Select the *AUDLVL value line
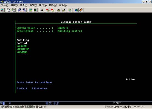The image size is (152, 109). [22, 46]
